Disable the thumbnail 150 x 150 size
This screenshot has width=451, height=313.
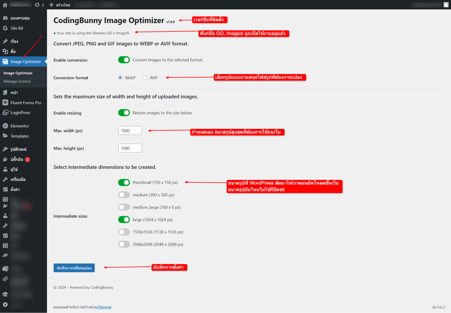point(124,183)
